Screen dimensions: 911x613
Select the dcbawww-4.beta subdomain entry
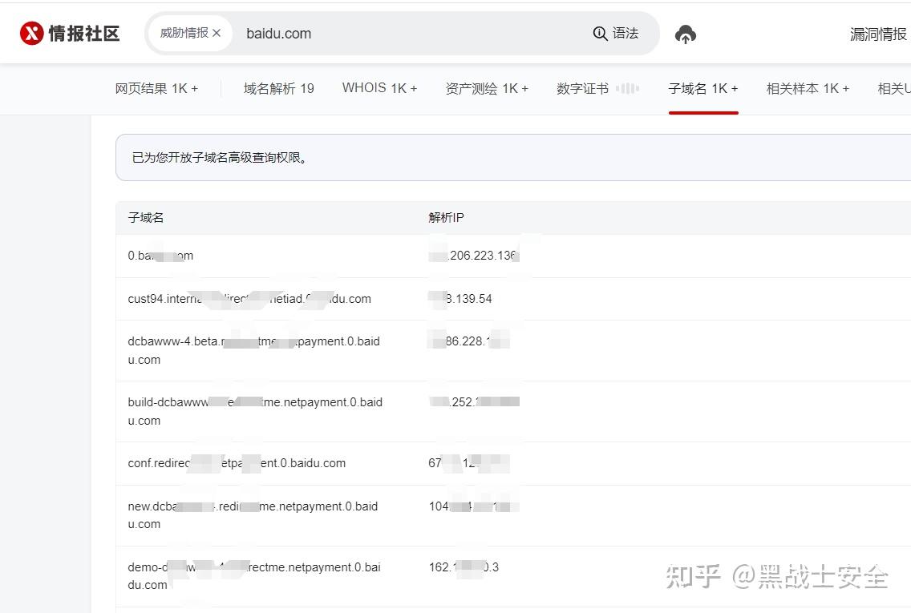tap(254, 351)
